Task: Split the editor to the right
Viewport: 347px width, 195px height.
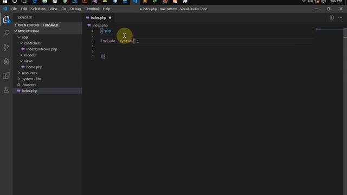Action: pyautogui.click(x=331, y=17)
